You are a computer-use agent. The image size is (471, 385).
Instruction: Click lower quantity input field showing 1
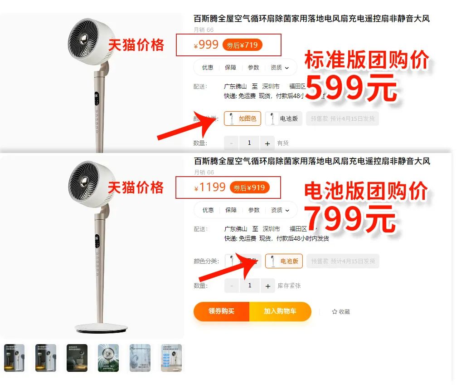[250, 286]
